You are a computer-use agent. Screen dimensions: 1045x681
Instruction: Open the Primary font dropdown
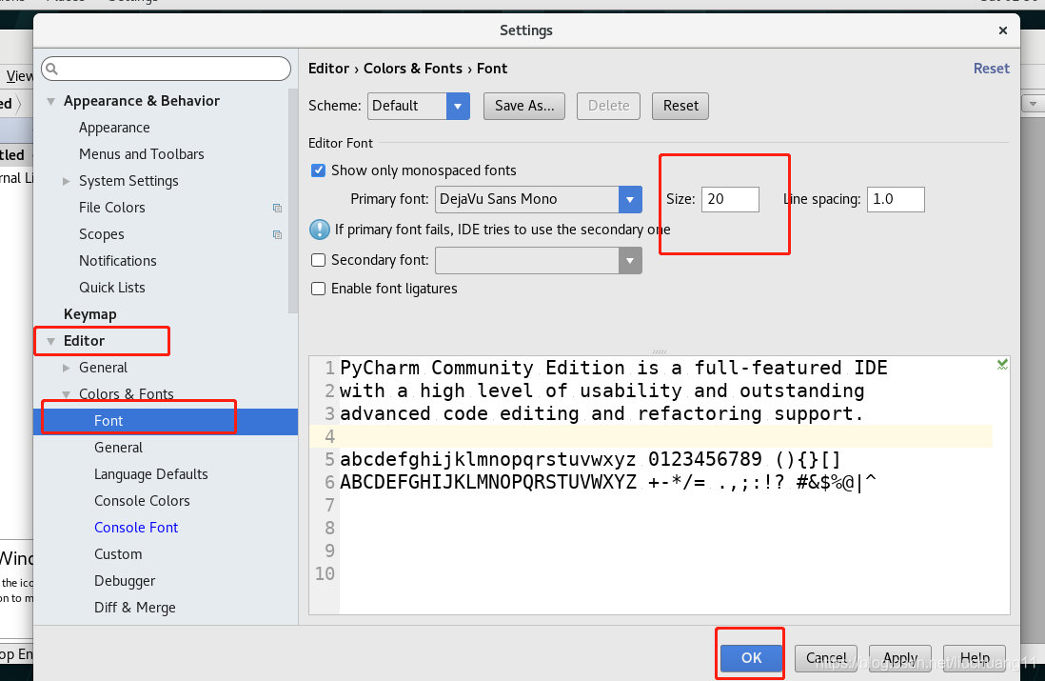click(x=630, y=199)
